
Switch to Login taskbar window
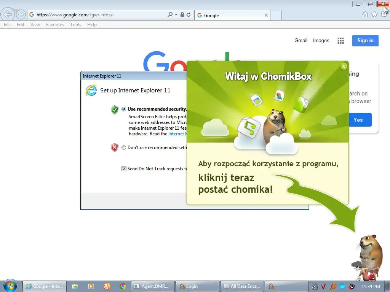198,286
